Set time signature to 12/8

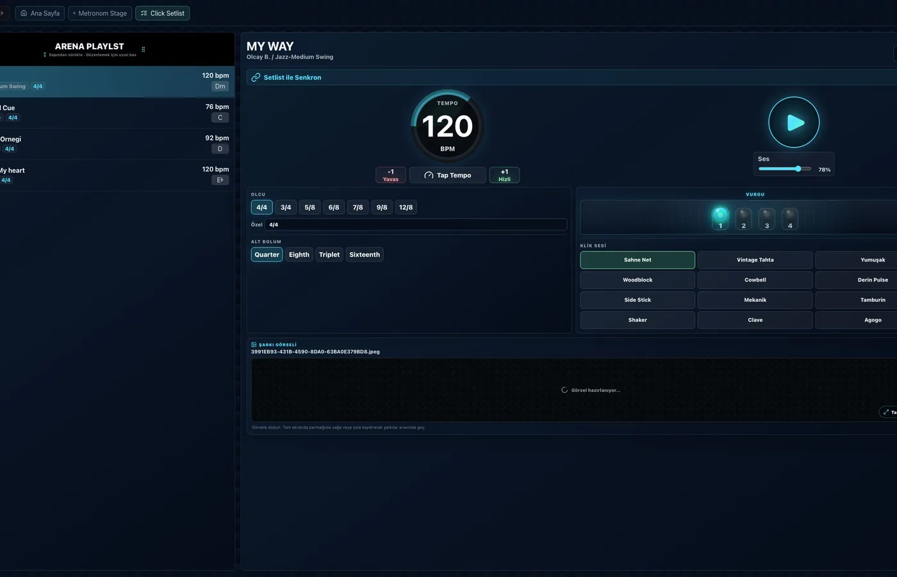coord(406,207)
